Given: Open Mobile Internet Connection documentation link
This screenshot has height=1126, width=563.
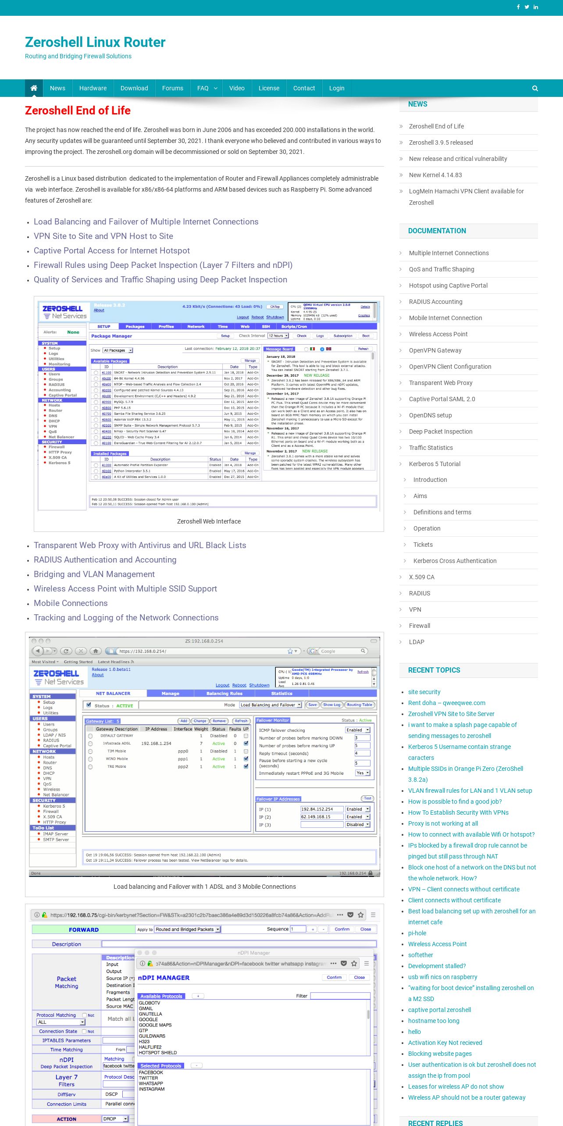Looking at the screenshot, I should tap(445, 318).
